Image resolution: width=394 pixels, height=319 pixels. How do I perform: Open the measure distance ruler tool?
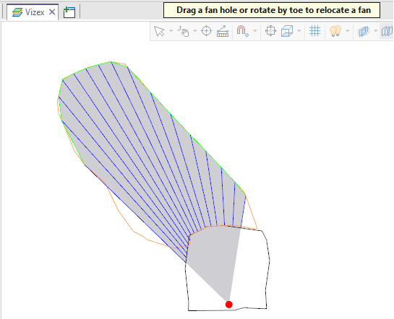tap(223, 31)
